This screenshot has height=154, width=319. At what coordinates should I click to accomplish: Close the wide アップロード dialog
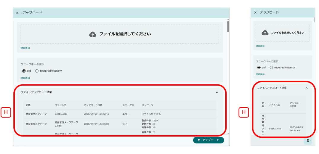(x=17, y=13)
